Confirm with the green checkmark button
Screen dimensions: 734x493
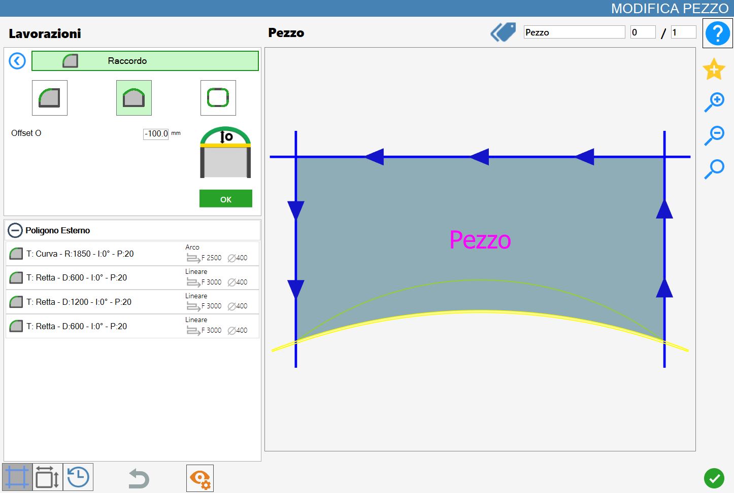(x=714, y=478)
